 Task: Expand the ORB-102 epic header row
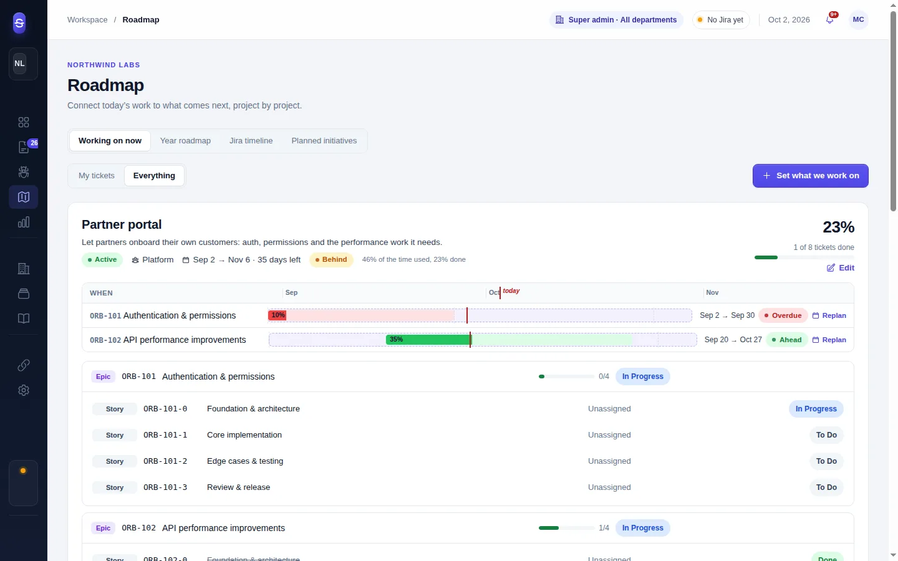pos(468,528)
